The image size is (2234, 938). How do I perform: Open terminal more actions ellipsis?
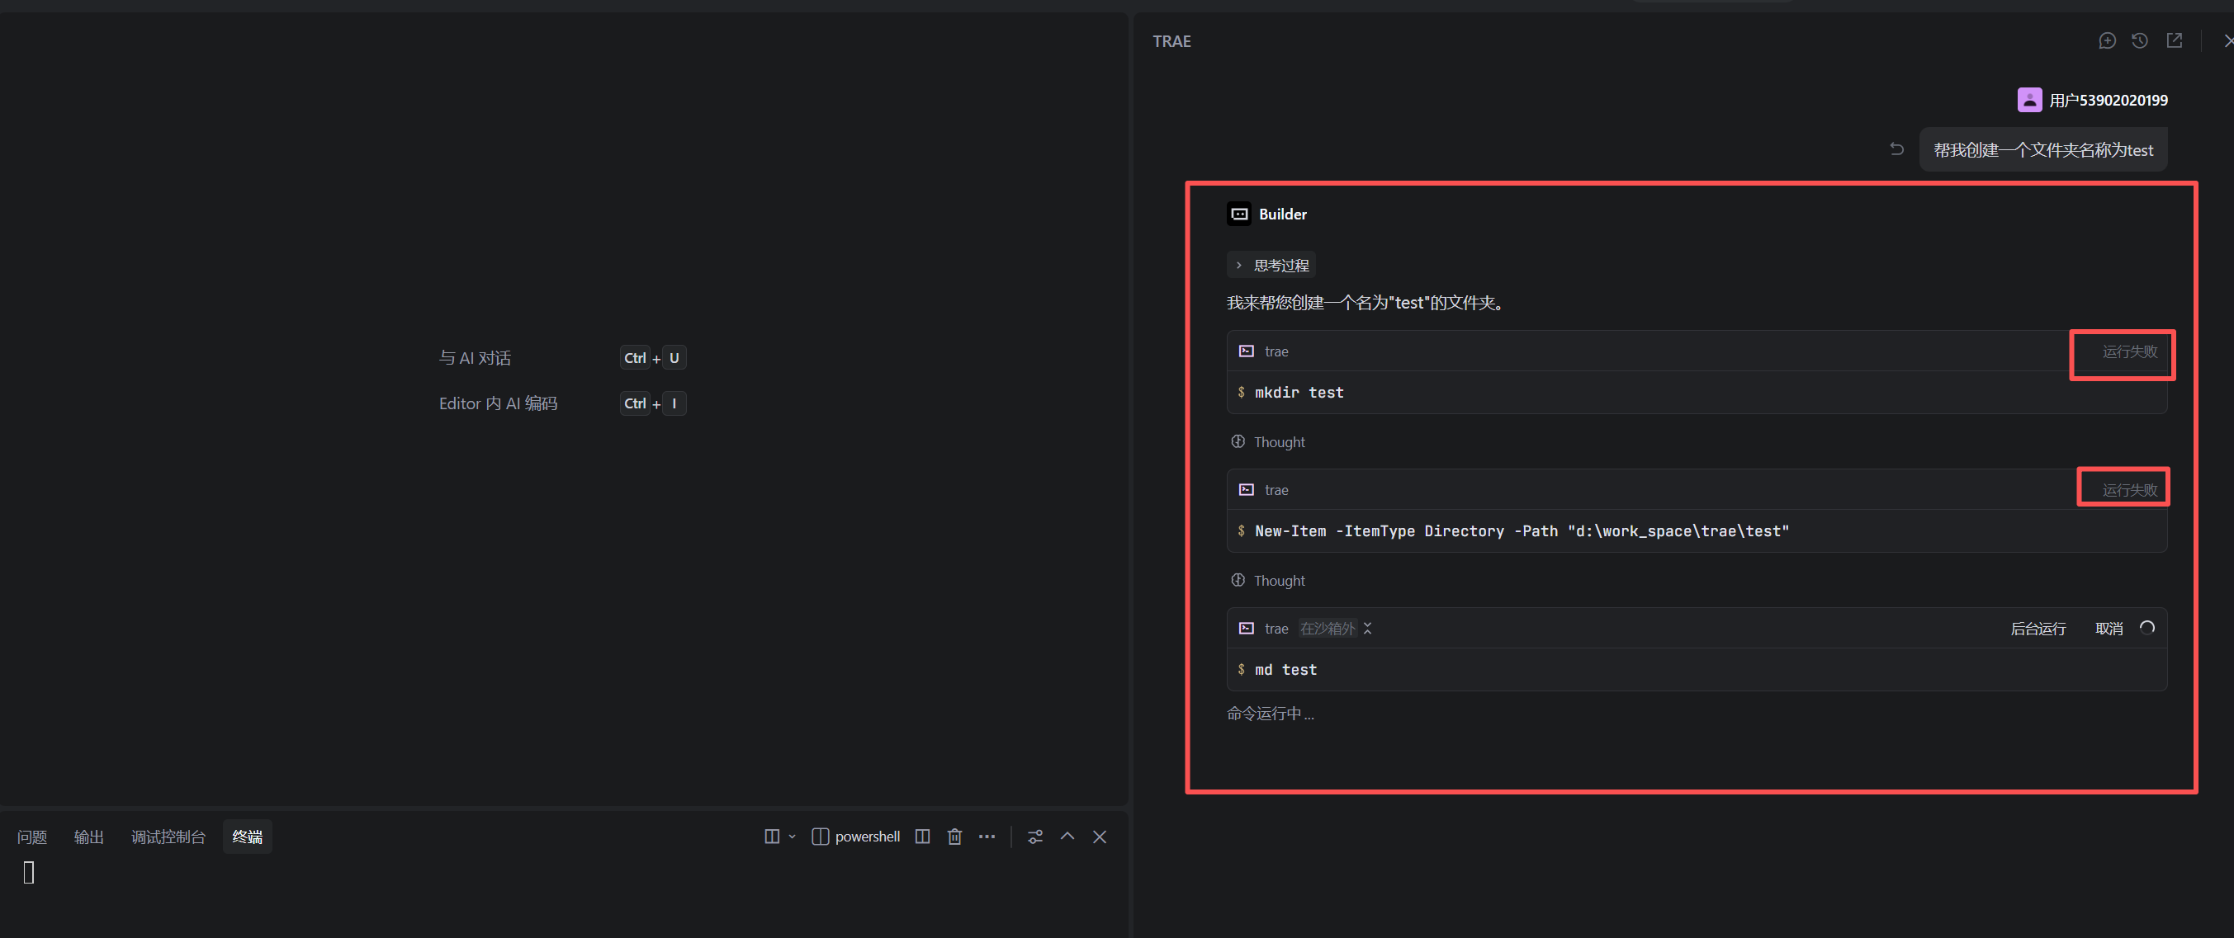986,837
